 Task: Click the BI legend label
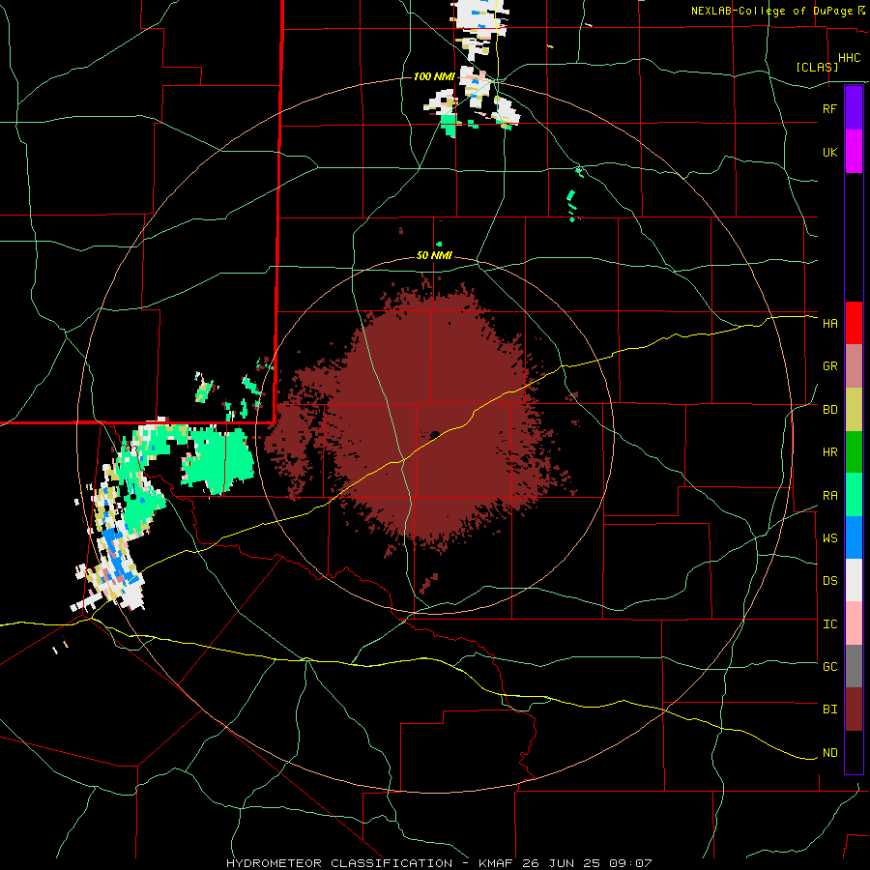tap(829, 710)
